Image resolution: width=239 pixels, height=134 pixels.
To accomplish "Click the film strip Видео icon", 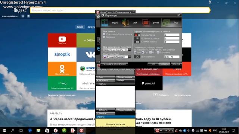I will (105, 22).
